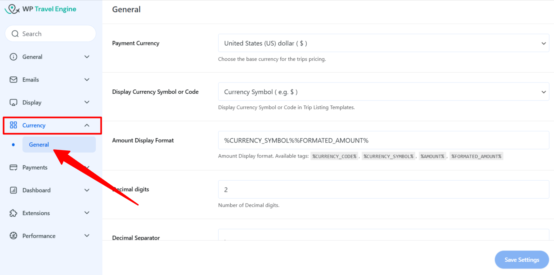Edit the Amount Display Format field
The width and height of the screenshot is (554, 275).
click(x=383, y=140)
